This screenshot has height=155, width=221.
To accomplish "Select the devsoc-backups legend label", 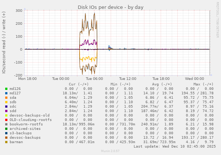I will [x=25, y=138].
